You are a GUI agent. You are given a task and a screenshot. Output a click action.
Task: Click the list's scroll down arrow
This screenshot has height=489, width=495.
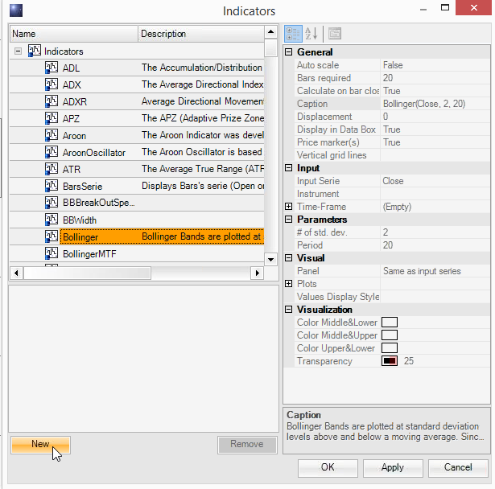[271, 260]
